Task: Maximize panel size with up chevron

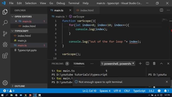Action: (x=161, y=64)
